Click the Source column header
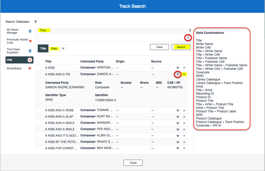 coord(156,61)
